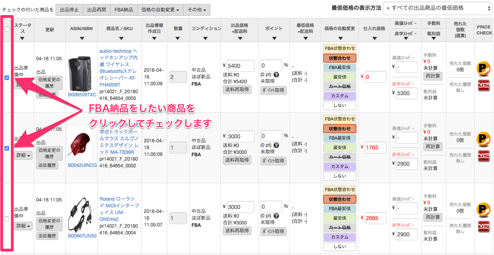Open ASIN link B0042UINCG
The image size is (494, 255).
[x=82, y=165]
